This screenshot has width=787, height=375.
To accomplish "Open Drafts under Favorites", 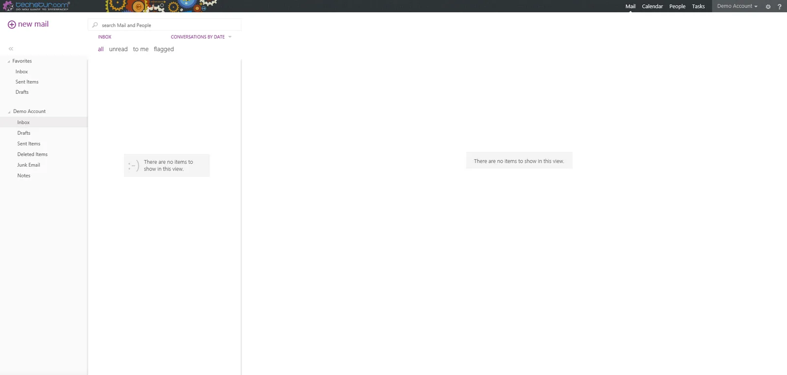I will tap(22, 92).
